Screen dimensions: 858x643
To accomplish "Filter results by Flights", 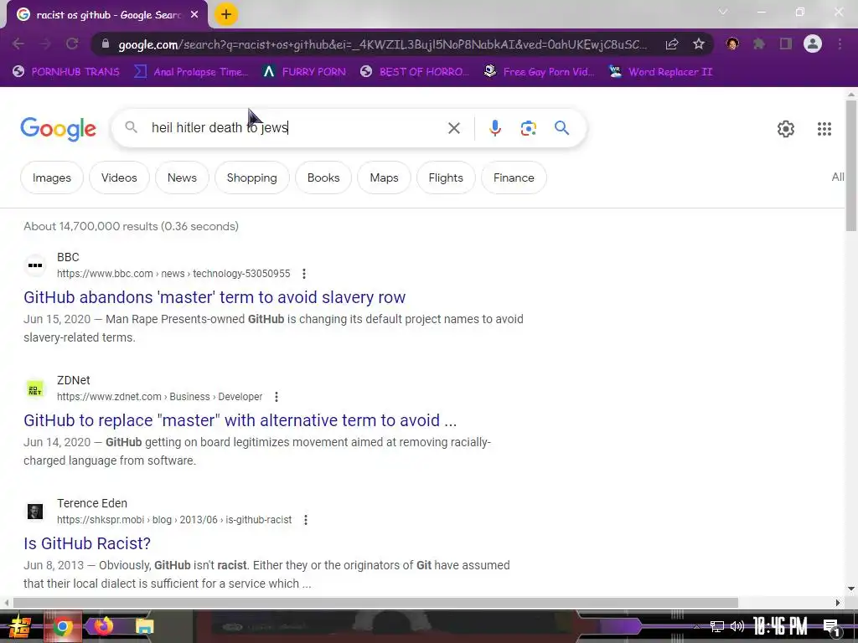I will click(x=446, y=177).
